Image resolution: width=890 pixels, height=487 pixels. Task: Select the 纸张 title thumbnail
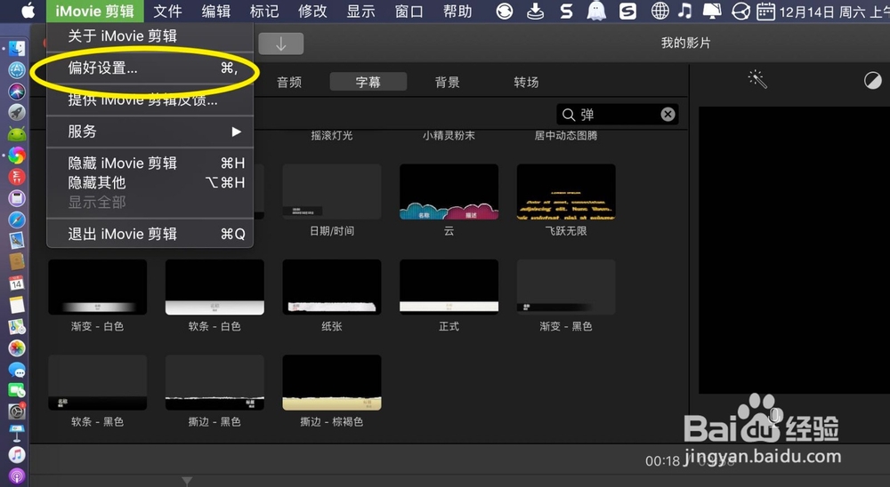tap(332, 287)
